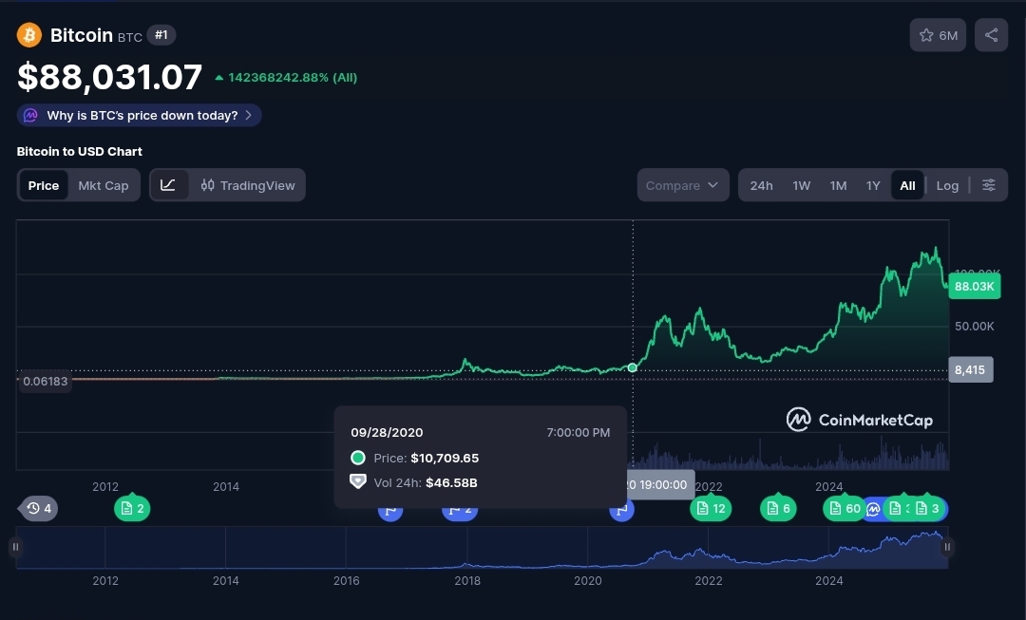Click the mini navigator chart area
Viewport: 1026px width, 620px height.
click(481, 547)
